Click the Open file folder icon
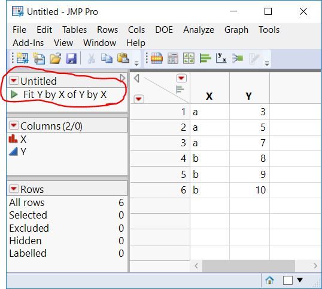322x289 pixels. [x=55, y=59]
